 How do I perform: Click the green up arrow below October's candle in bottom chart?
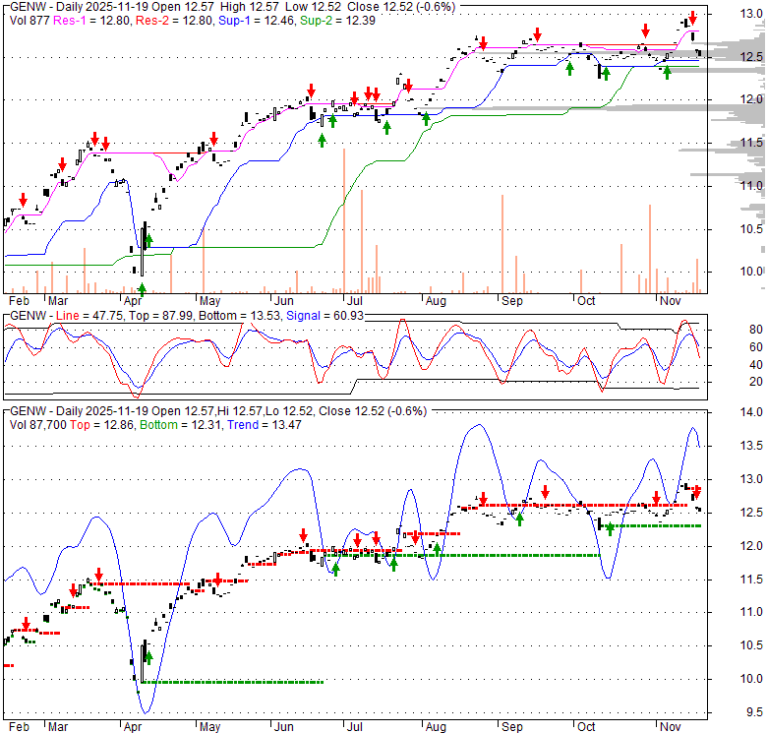tap(610, 528)
